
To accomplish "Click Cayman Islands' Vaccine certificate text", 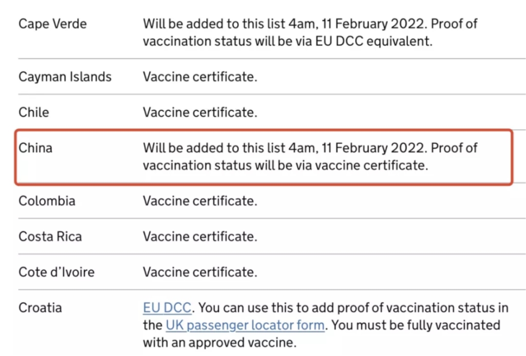I will point(200,77).
